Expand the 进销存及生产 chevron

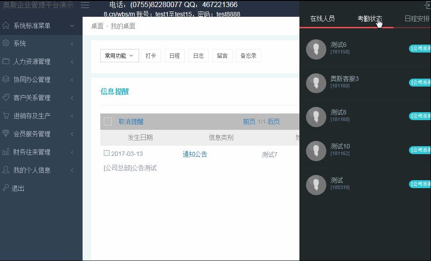click(x=72, y=116)
